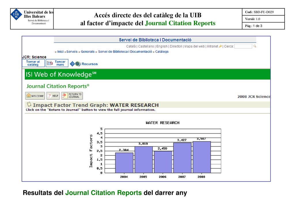
Task: Click the 'Click on the Return to Journal' instruction
Action: pyautogui.click(x=90, y=110)
